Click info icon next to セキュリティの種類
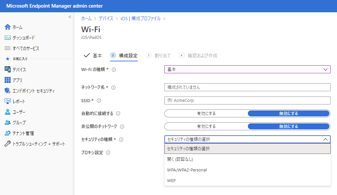Screen dimensions: 337x195 click(x=121, y=140)
